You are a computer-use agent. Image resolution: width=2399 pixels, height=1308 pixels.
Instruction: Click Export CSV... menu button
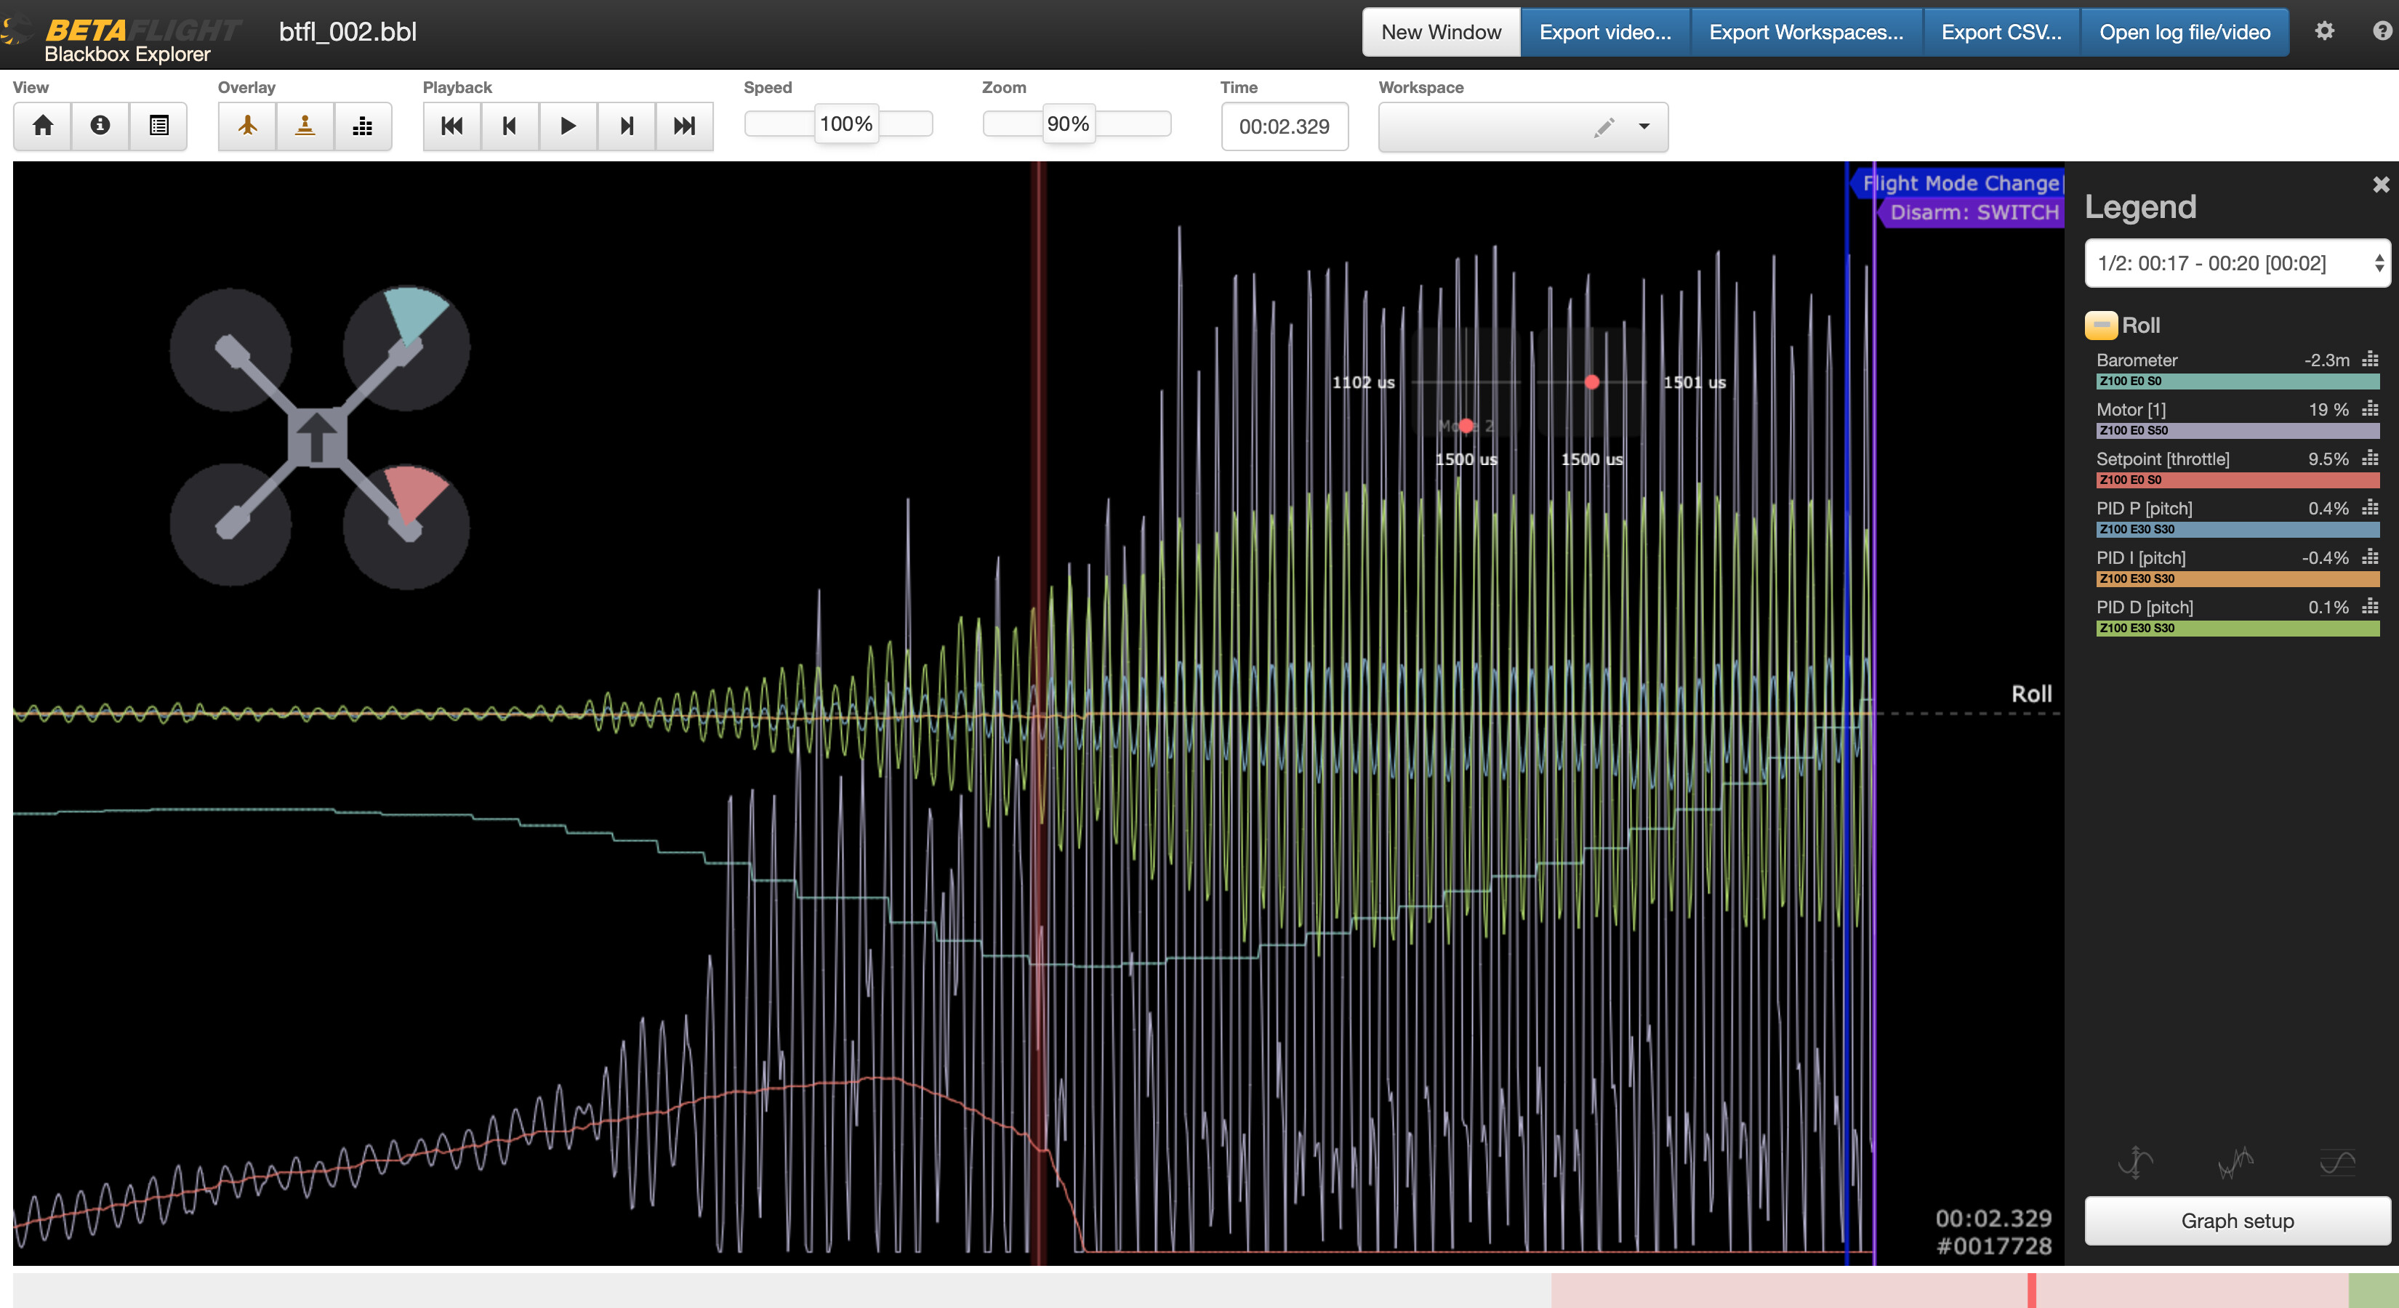(2001, 33)
